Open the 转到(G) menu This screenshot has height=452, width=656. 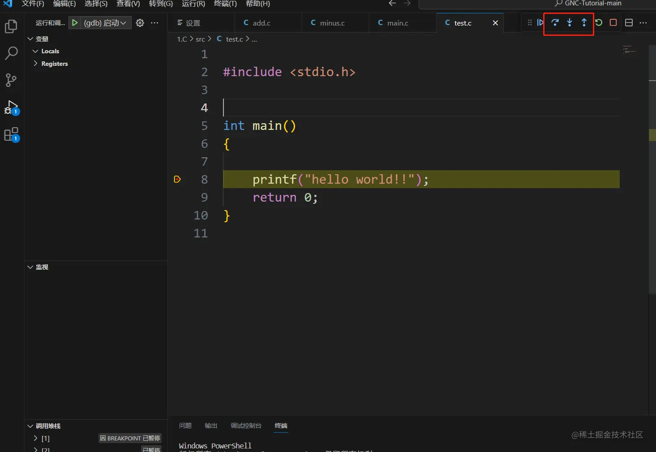tap(161, 4)
